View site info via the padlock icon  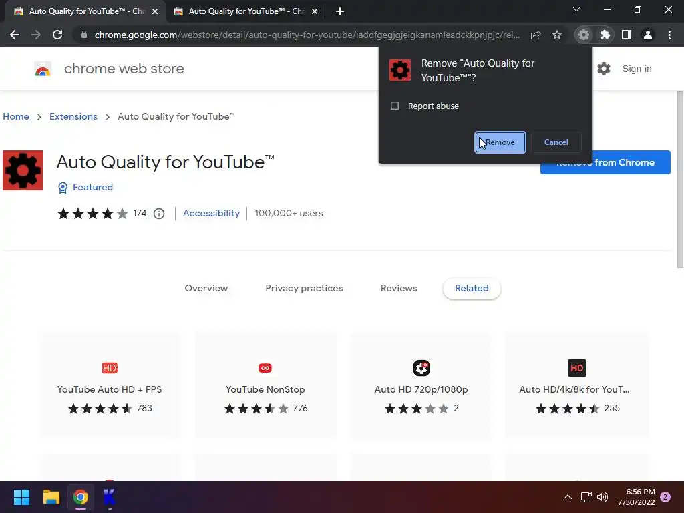[84, 35]
